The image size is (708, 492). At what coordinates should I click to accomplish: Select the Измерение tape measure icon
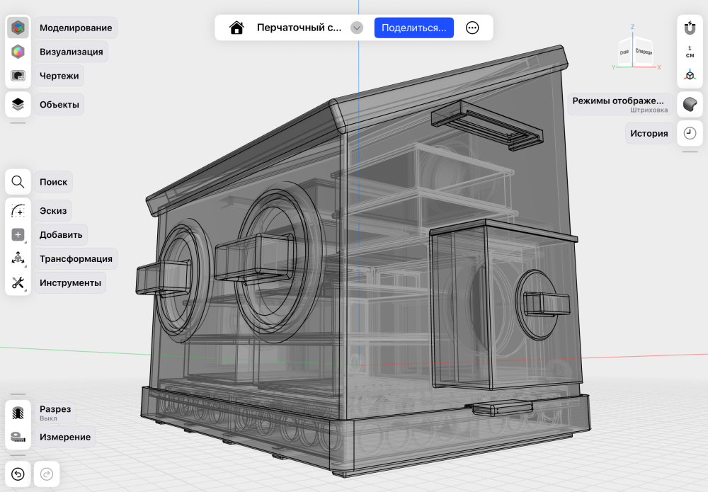pos(18,437)
